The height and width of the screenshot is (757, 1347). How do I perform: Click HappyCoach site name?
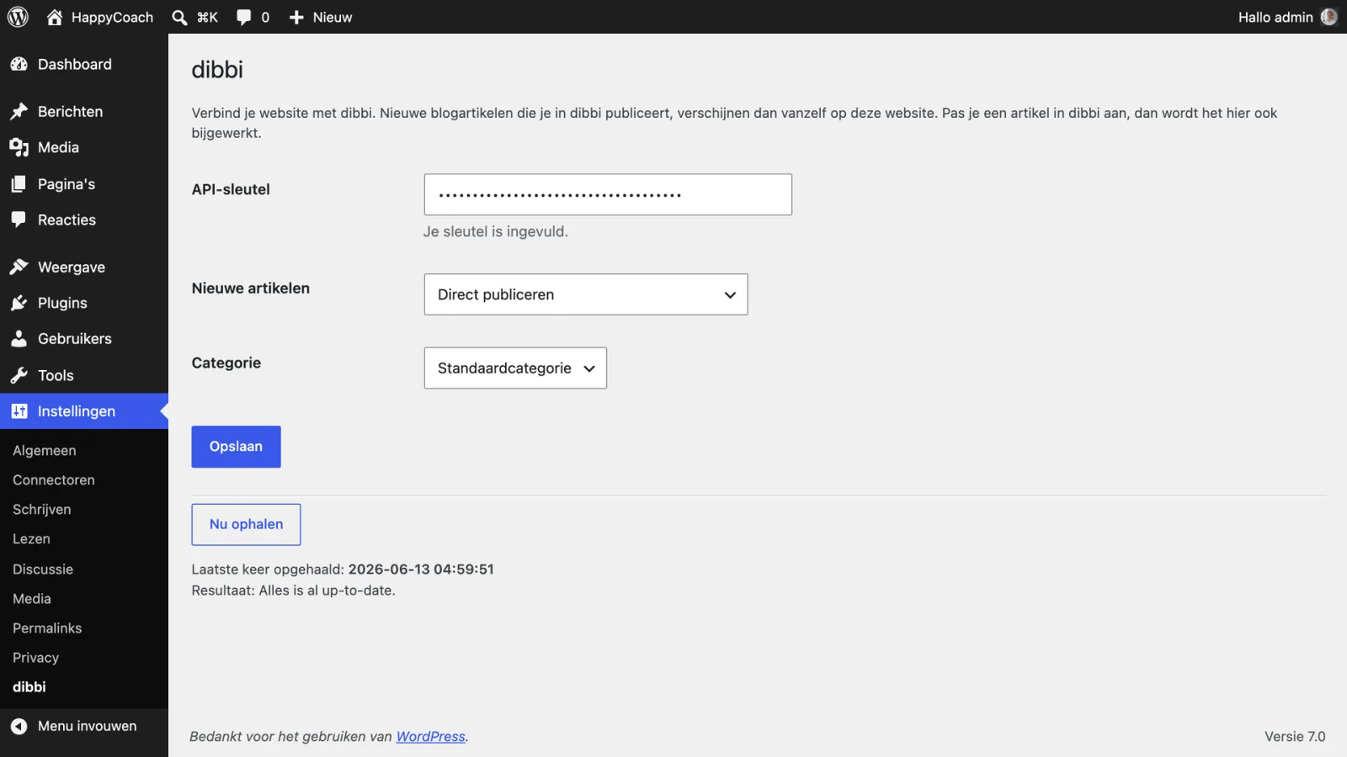tap(112, 17)
